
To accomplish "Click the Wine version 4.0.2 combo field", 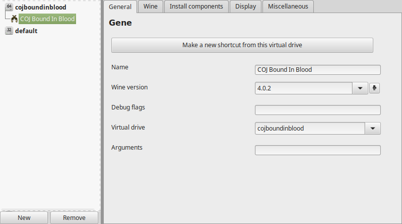I will 304,88.
